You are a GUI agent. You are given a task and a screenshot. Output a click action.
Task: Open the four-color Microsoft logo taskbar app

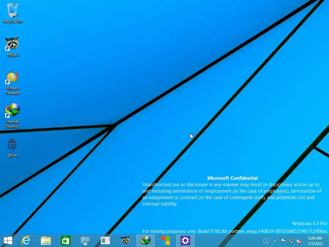(x=165, y=241)
